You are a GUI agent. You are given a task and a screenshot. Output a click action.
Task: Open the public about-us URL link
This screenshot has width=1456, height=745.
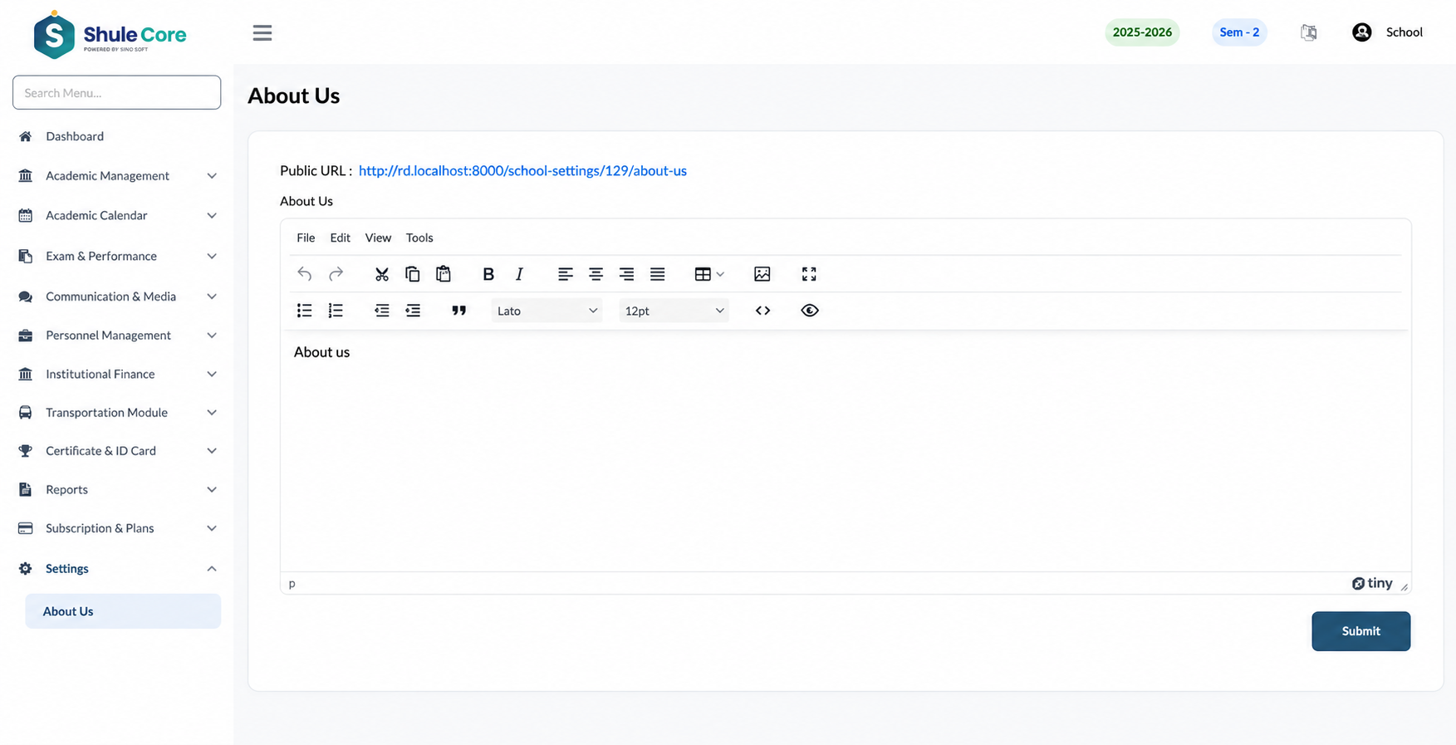[522, 171]
